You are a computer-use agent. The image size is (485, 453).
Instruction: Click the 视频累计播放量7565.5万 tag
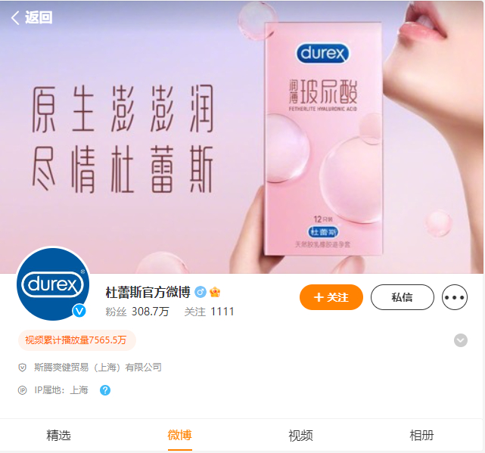pos(77,340)
